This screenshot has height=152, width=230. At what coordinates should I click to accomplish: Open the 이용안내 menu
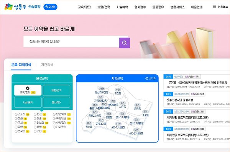[x=197, y=7]
